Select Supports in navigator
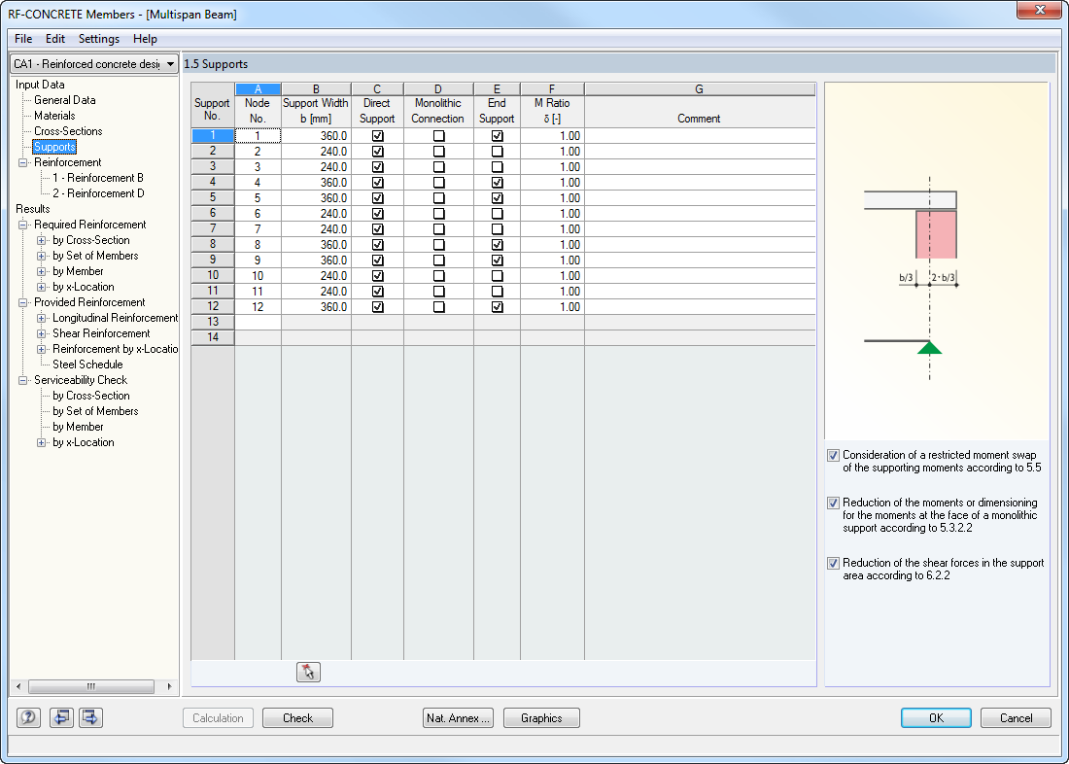Screen dimensions: 1069x764 coord(54,148)
